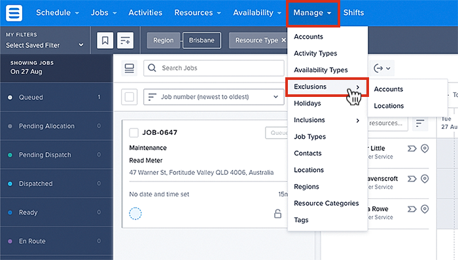The image size is (458, 260).
Task: Filter by Pending Dispatch status
Action: pos(56,155)
